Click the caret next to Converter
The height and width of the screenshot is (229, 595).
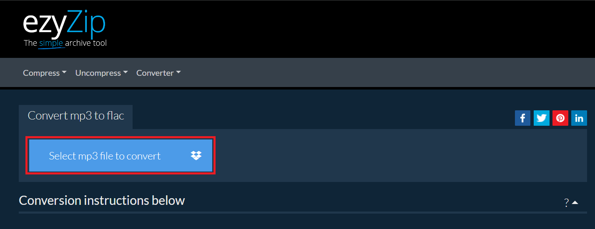click(x=178, y=72)
